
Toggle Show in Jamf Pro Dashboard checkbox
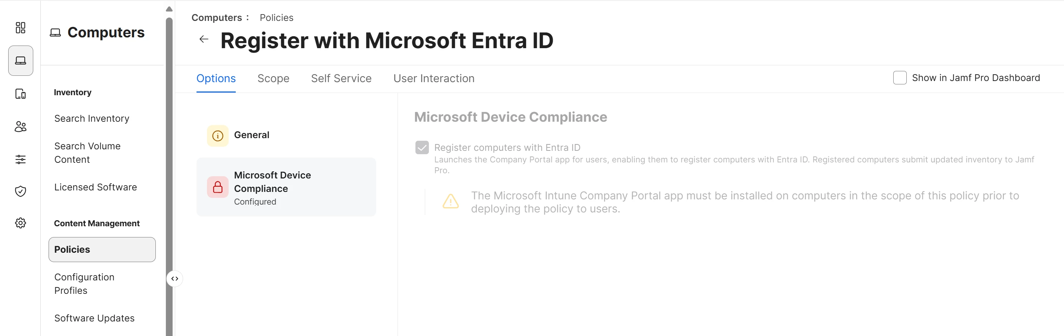click(900, 78)
